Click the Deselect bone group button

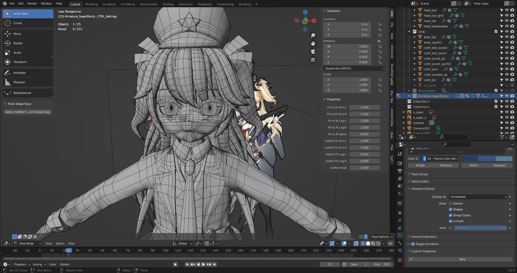pos(499,165)
